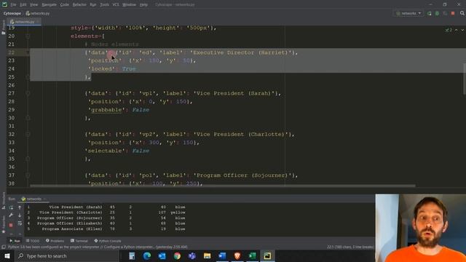466x262 pixels.
Task: Open the Window menu
Action: pos(130,5)
